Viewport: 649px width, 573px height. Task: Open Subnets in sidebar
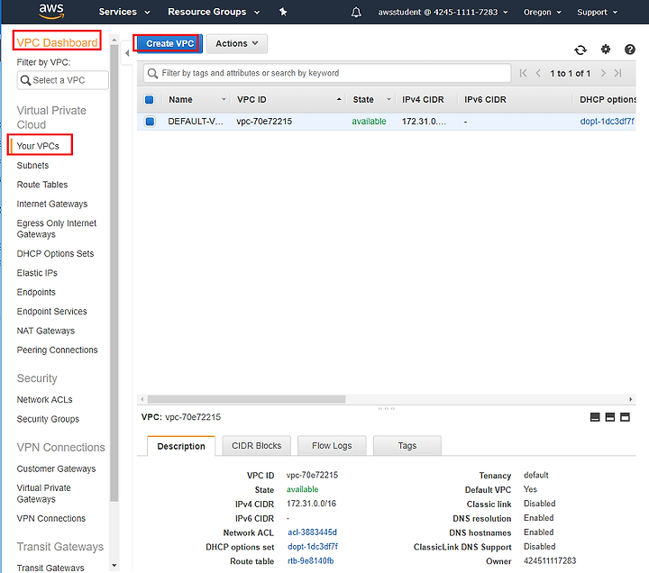pos(32,166)
